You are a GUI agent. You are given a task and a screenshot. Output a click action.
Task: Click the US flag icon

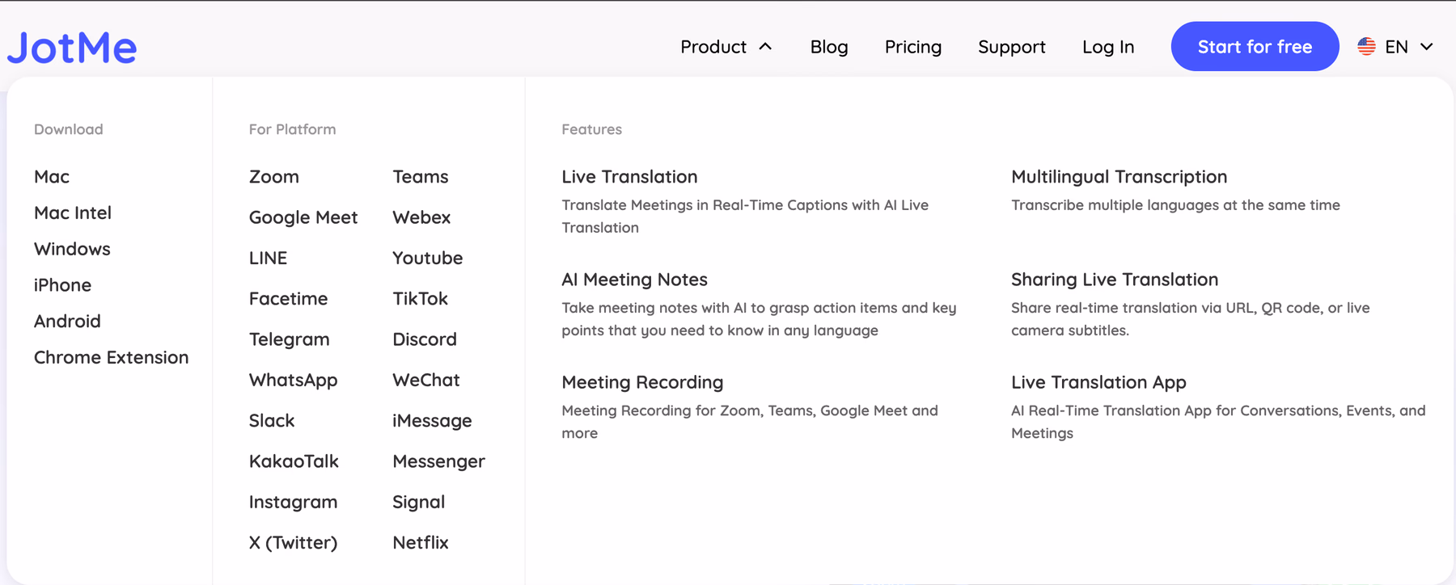[1366, 47]
